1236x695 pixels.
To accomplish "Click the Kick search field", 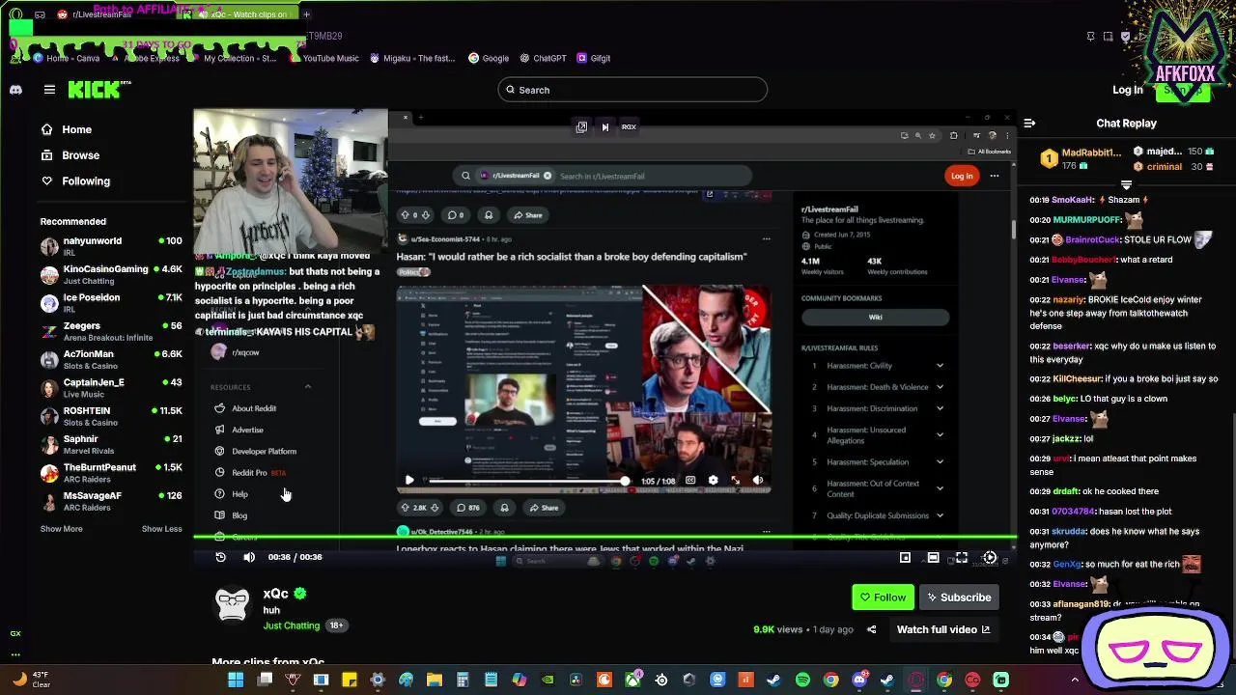I will pos(632,90).
